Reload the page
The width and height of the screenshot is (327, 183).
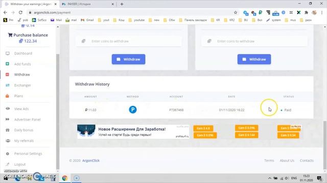20,12
